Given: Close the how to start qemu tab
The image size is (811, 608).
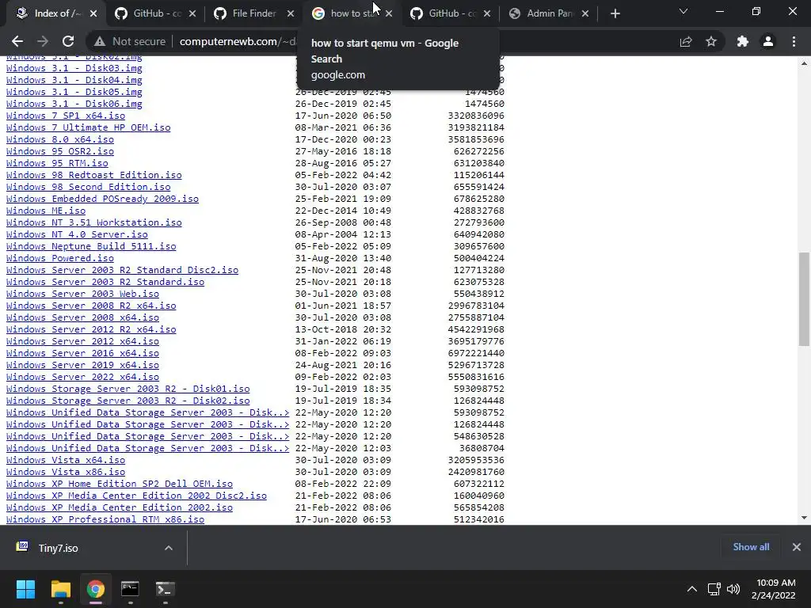Looking at the screenshot, I should 389,13.
